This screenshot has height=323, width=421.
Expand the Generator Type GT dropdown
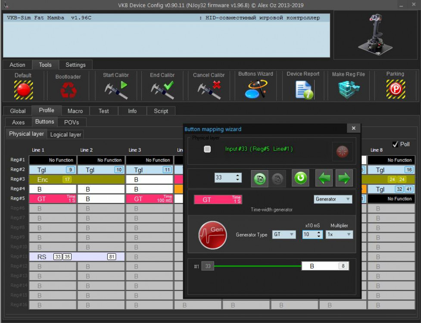tap(284, 235)
